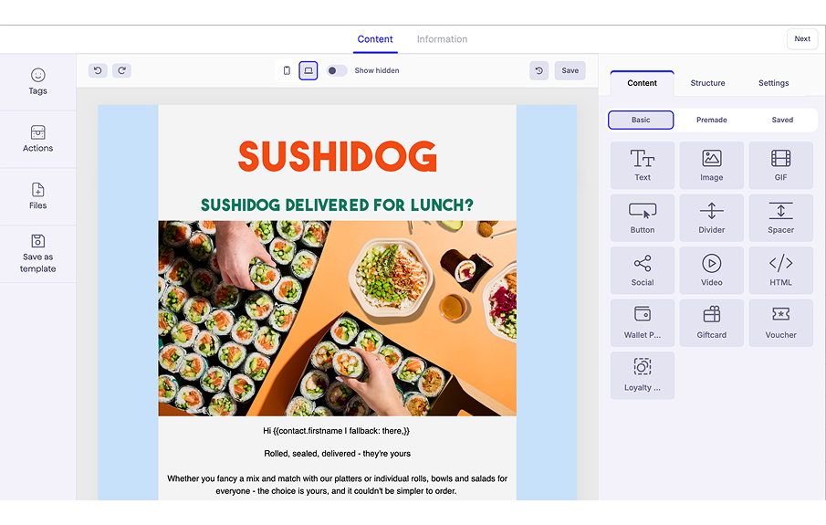Select the desktop preview icon
This screenshot has height=525, width=826.
click(308, 70)
